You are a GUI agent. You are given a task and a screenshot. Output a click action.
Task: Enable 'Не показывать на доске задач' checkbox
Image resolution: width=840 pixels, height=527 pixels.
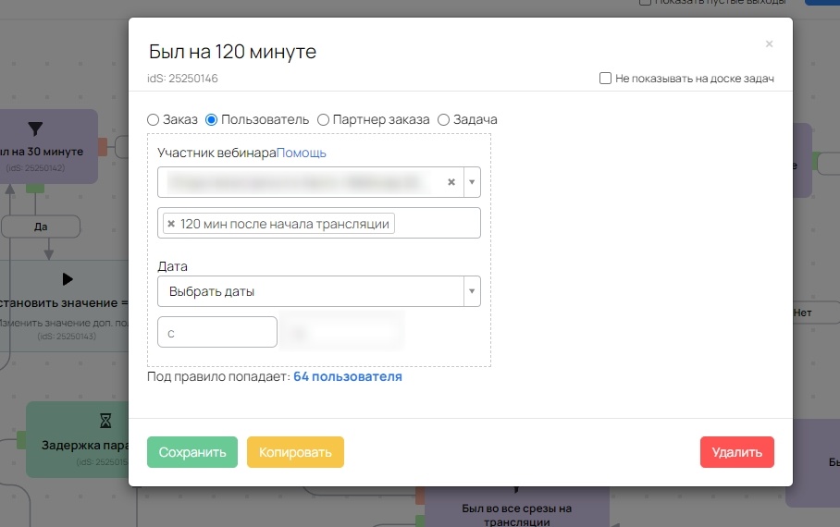coord(606,79)
